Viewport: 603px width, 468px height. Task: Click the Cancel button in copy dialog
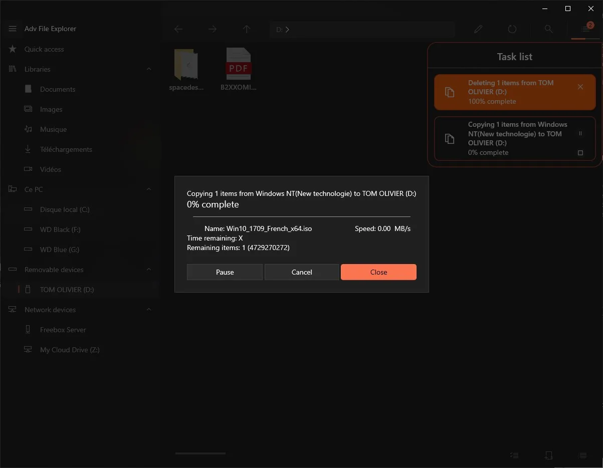tap(302, 272)
